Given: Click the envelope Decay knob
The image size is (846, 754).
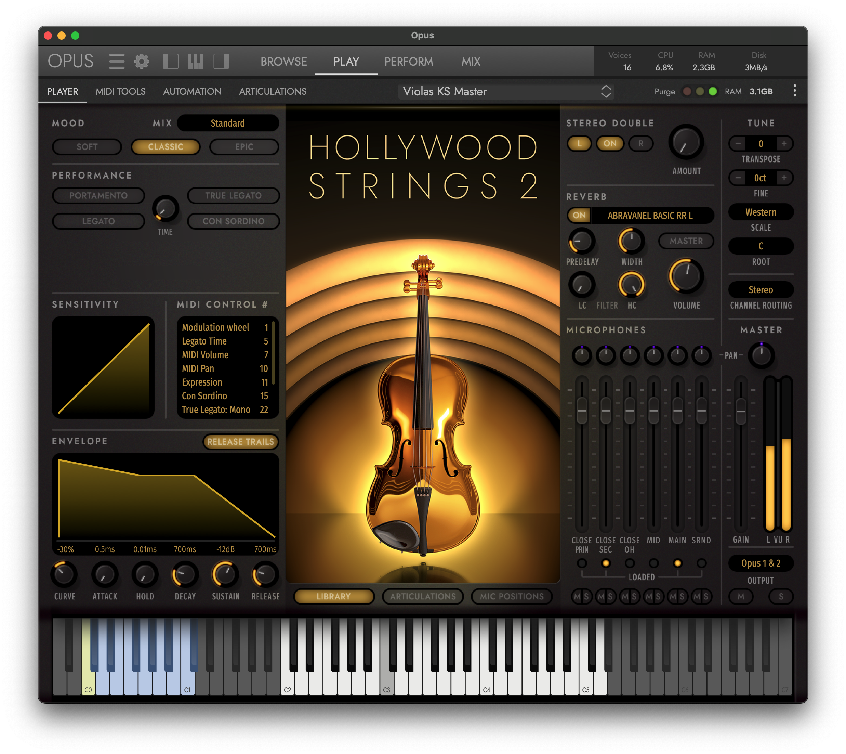Looking at the screenshot, I should tap(185, 574).
